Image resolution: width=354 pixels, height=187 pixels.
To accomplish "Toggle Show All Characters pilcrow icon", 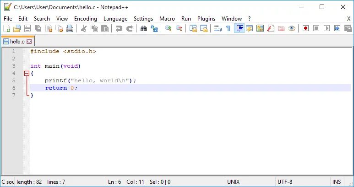I will pos(228,28).
